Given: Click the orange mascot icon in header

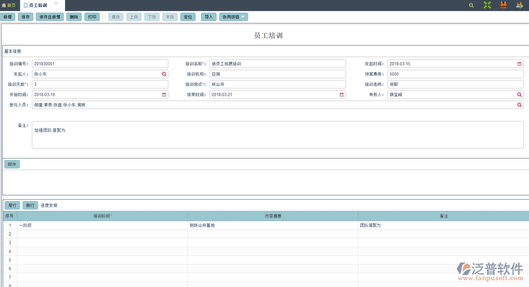Looking at the screenshot, I should coord(503,5).
